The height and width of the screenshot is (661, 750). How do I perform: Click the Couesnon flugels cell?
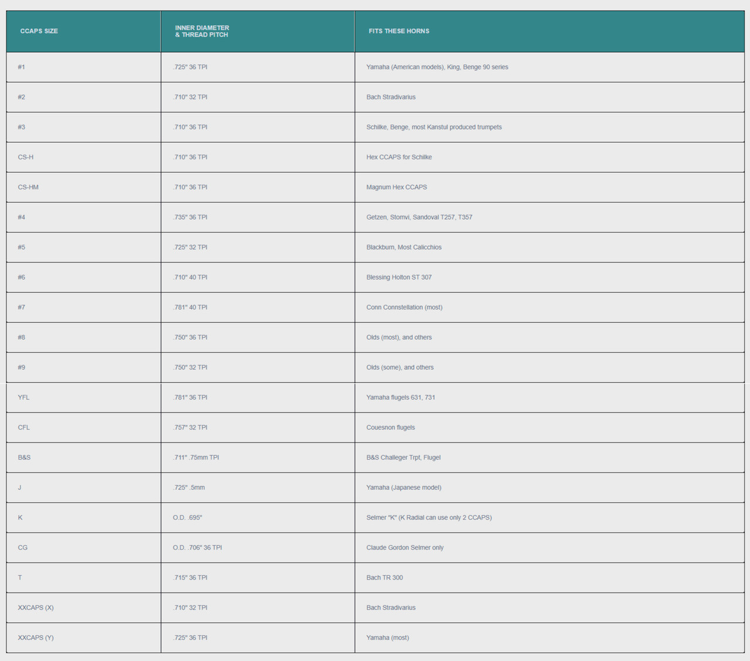tap(550, 428)
